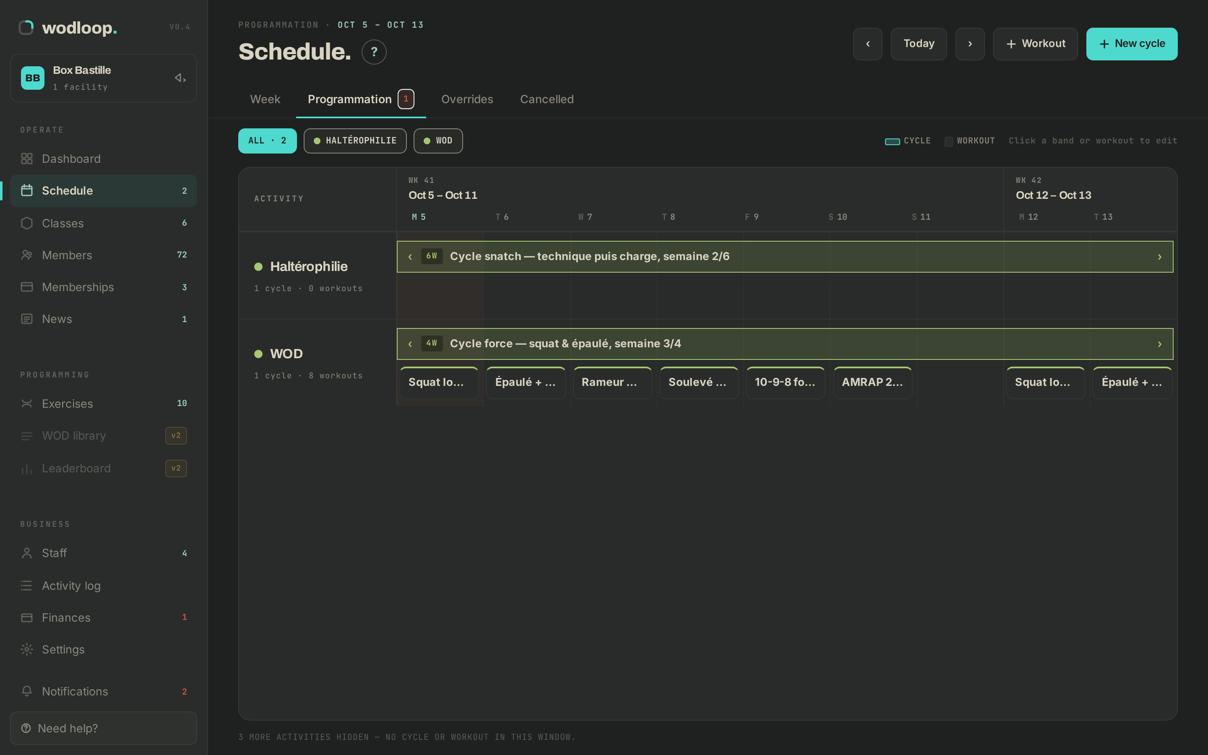Click the Today button

[919, 44]
